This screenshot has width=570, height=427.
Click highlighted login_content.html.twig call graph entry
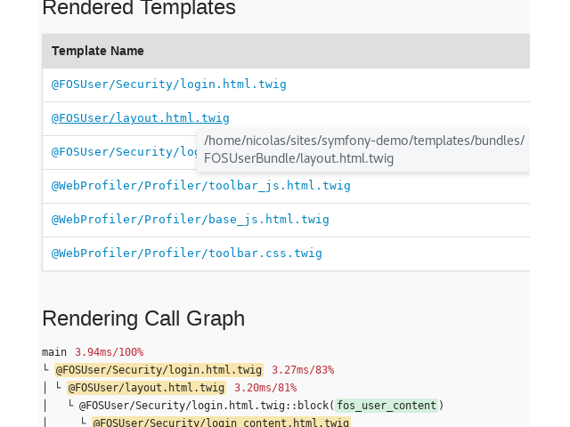(221, 422)
